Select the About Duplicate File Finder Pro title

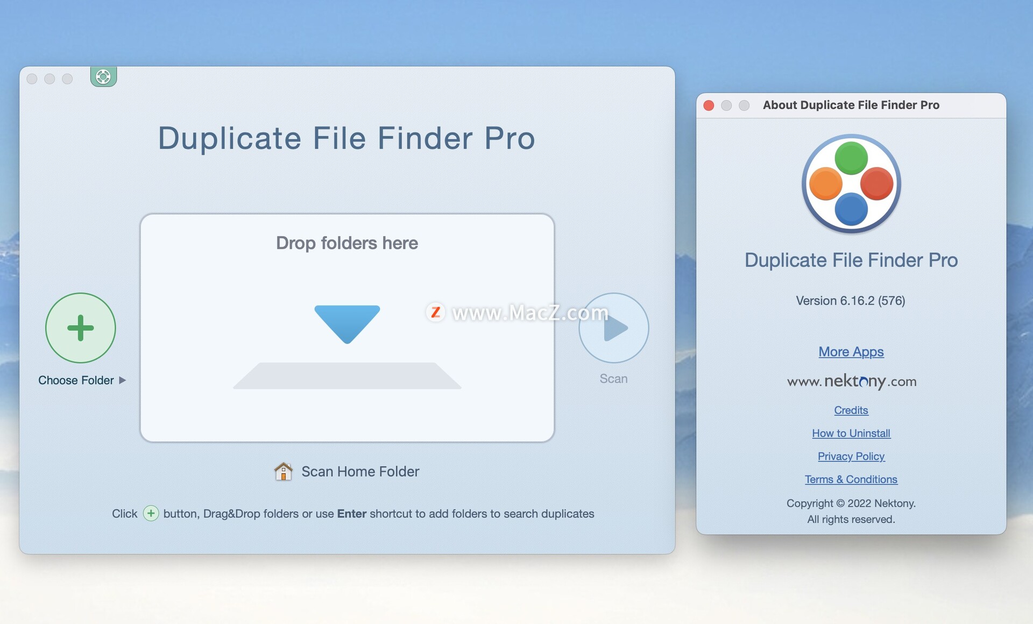(851, 105)
